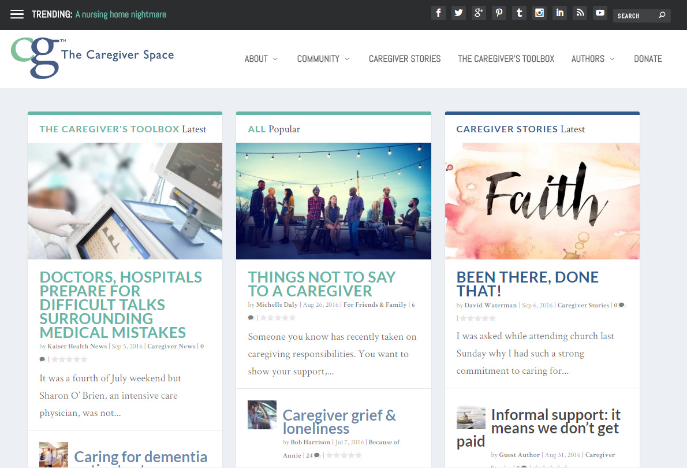Open trending link A nursing home nightmare
This screenshot has height=468, width=687.
point(121,14)
